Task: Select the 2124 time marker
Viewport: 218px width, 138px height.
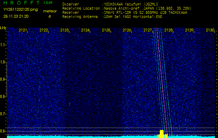Action: click(x=85, y=30)
